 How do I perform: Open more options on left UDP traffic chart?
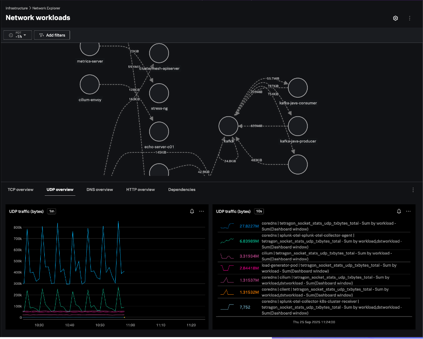(x=202, y=211)
